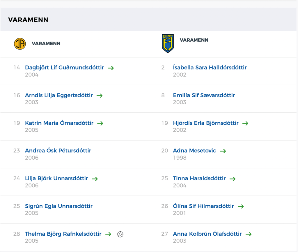Click green arrow beside Adna Mesetovic
The width and height of the screenshot is (298, 252).
click(223, 151)
